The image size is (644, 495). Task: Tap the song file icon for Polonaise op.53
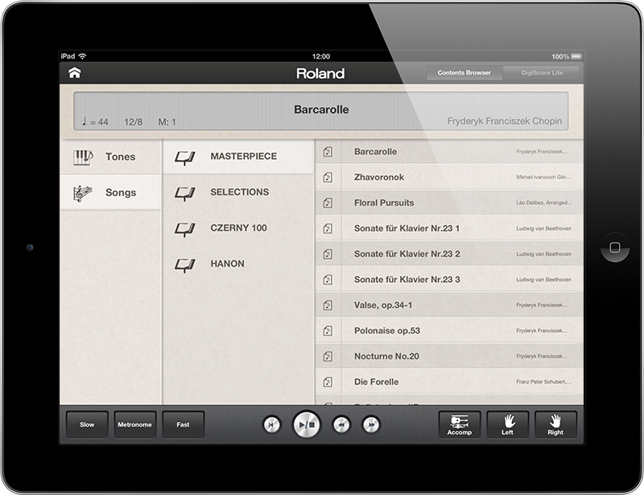328,330
